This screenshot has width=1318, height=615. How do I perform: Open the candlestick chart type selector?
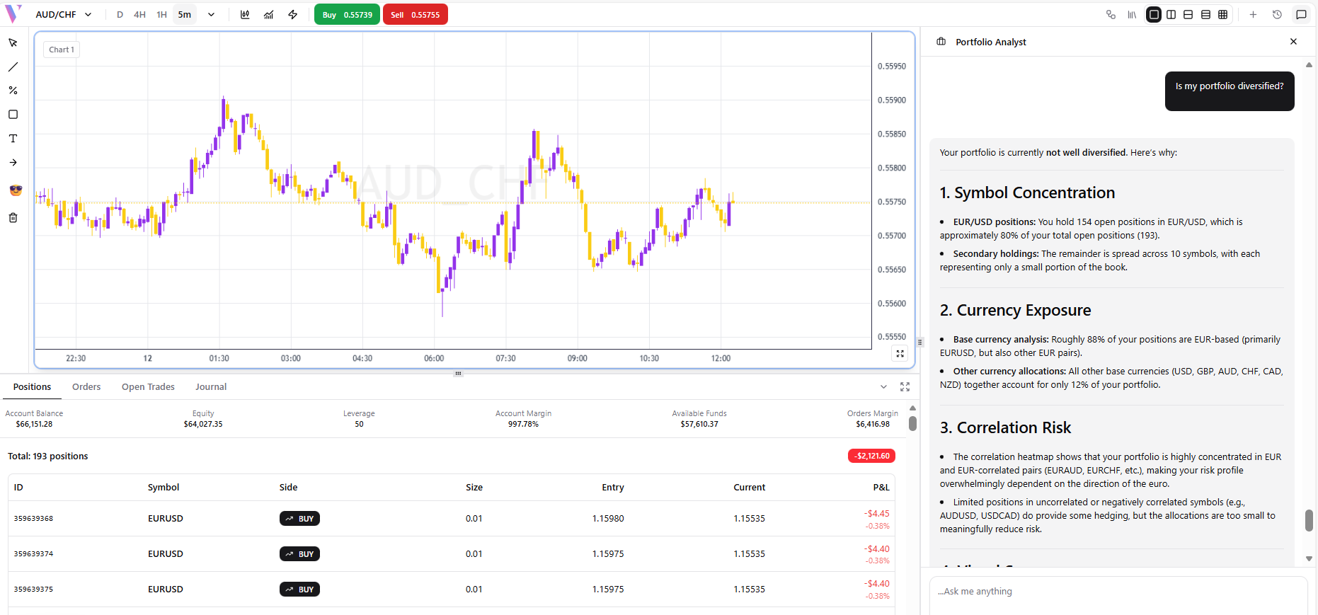click(x=245, y=15)
